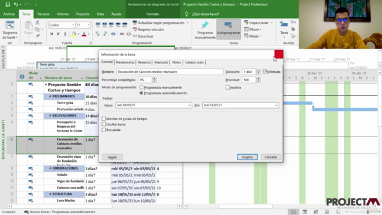
Task: Open the Recursos dialog tab
Action: tap(144, 62)
